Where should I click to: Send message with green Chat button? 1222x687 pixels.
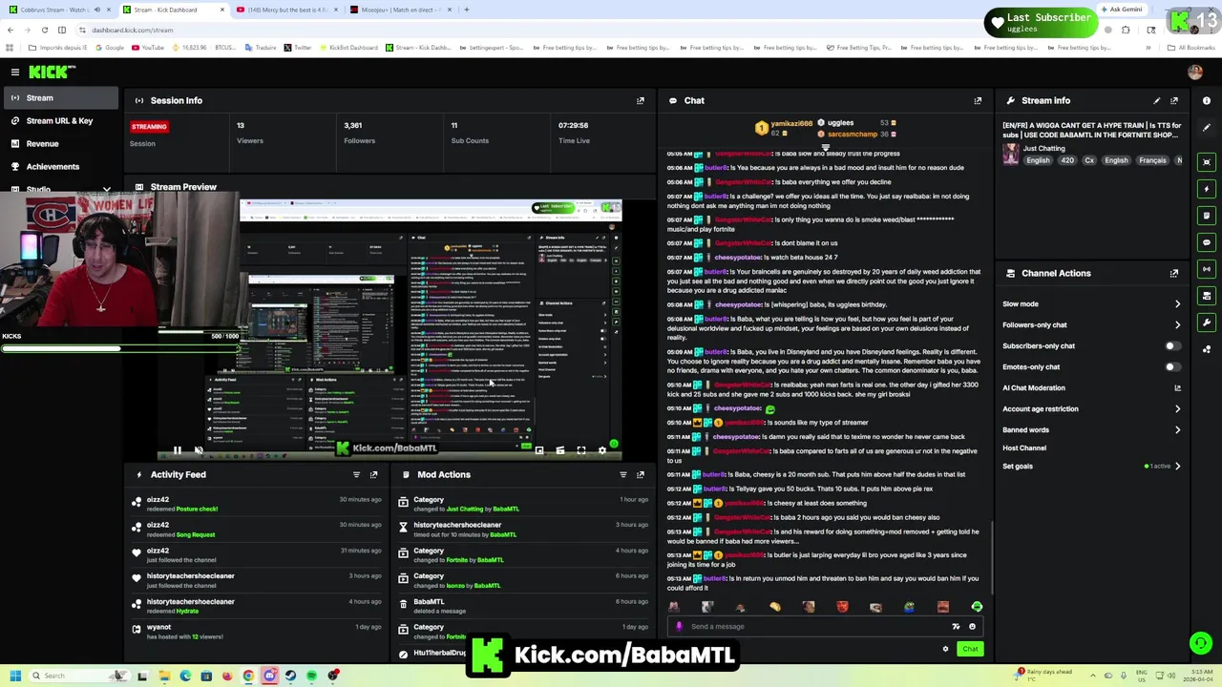[970, 649]
